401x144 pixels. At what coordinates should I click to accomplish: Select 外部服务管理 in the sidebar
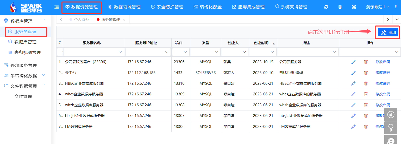(23, 65)
